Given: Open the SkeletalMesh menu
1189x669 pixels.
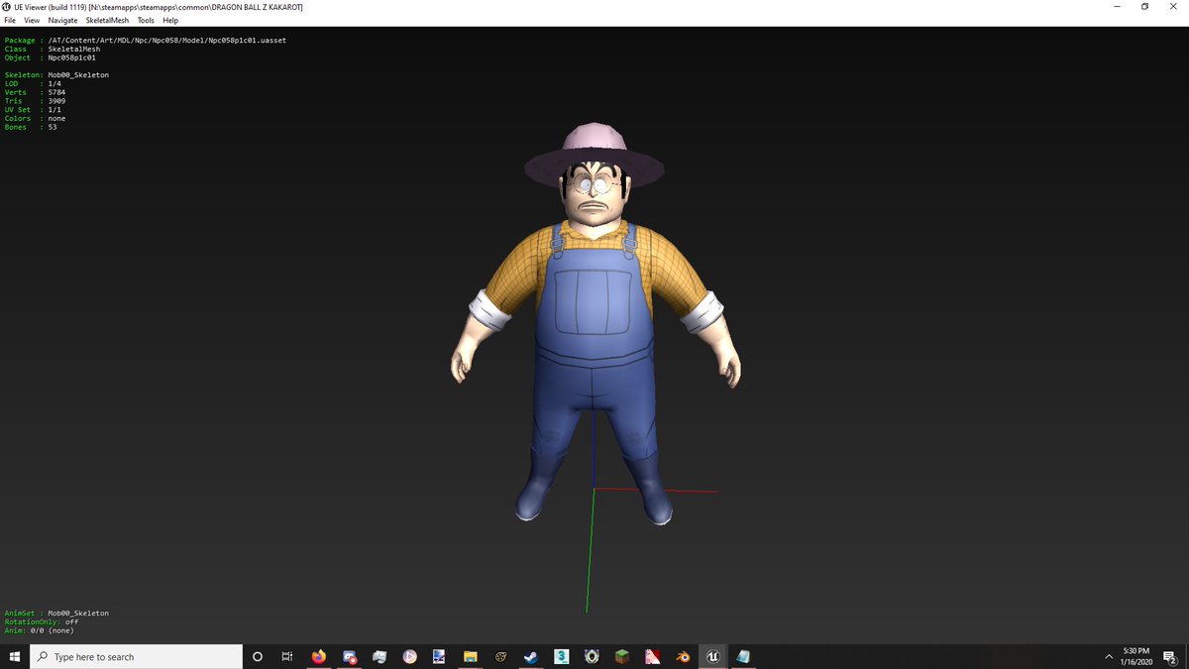Looking at the screenshot, I should (107, 20).
